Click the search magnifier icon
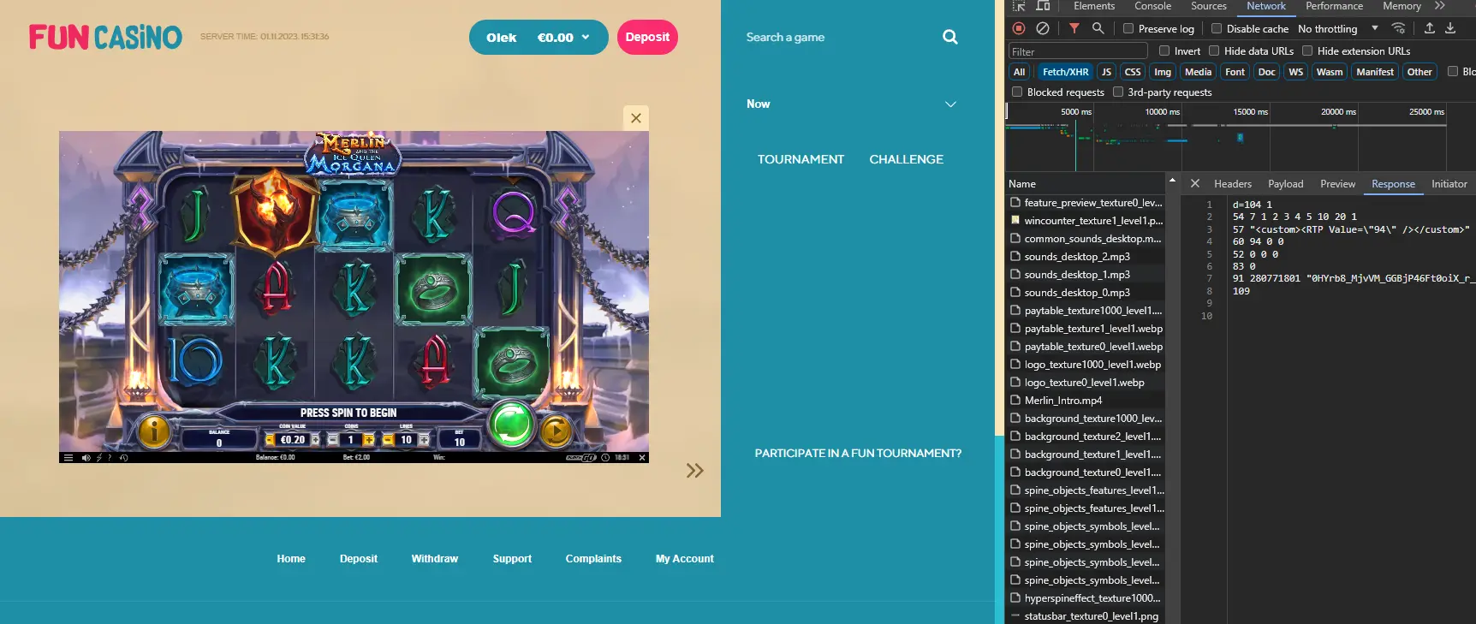 [950, 37]
